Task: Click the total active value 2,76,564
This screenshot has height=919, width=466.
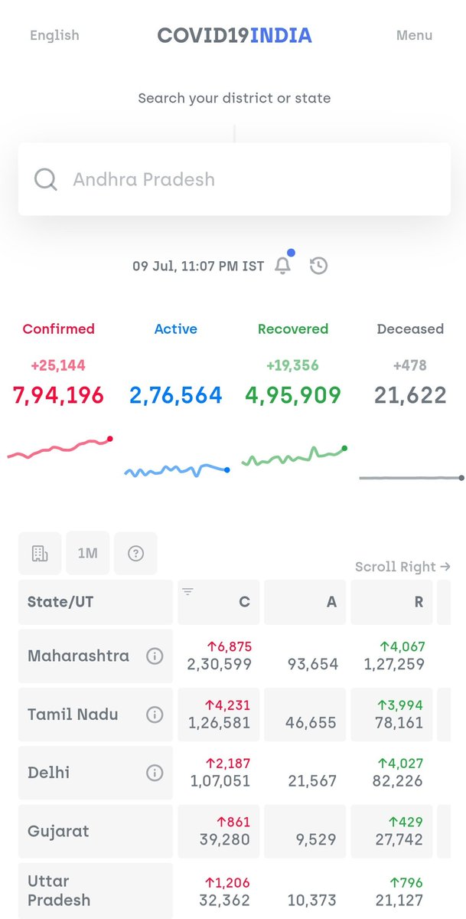Action: click(176, 395)
